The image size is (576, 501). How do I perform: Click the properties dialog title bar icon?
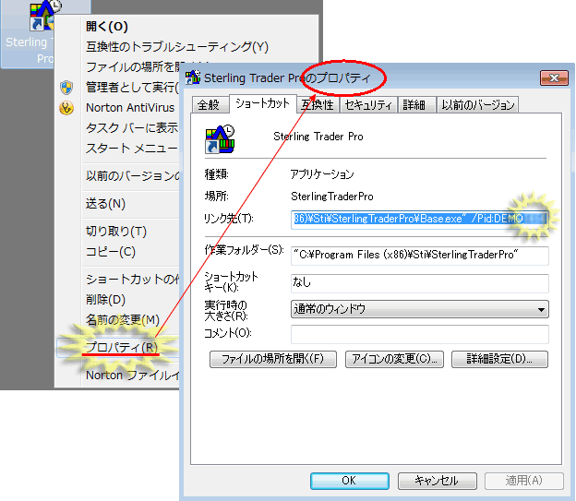point(193,78)
